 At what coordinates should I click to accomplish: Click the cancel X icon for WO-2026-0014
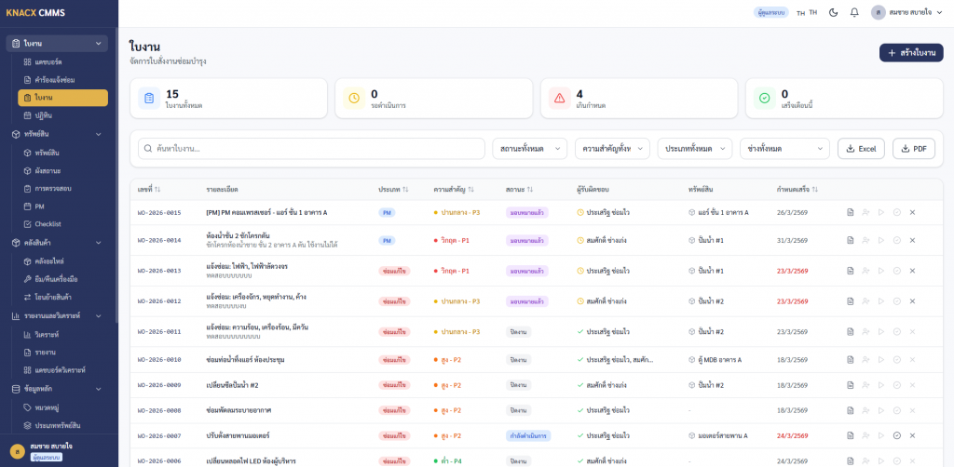pyautogui.click(x=912, y=240)
